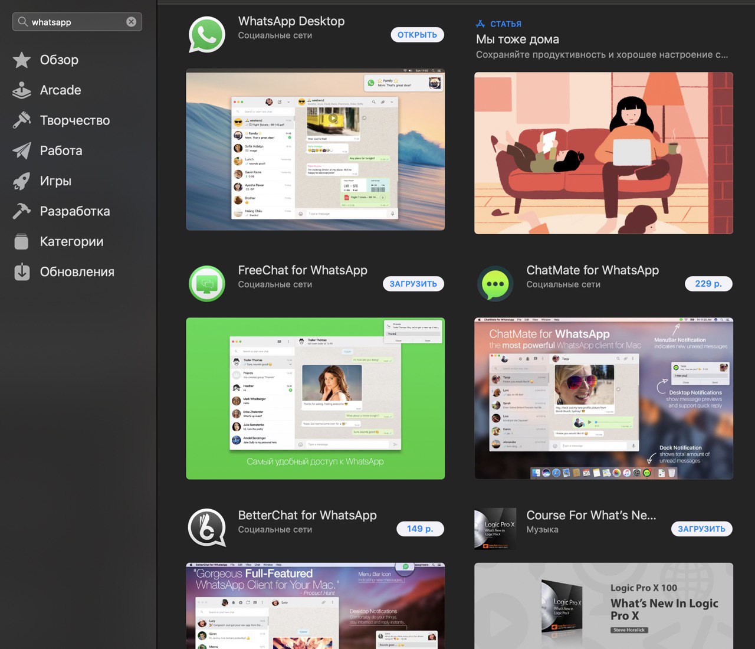Open the Course For What's Ne... title
Viewport: 755px width, 649px height.
pos(591,515)
